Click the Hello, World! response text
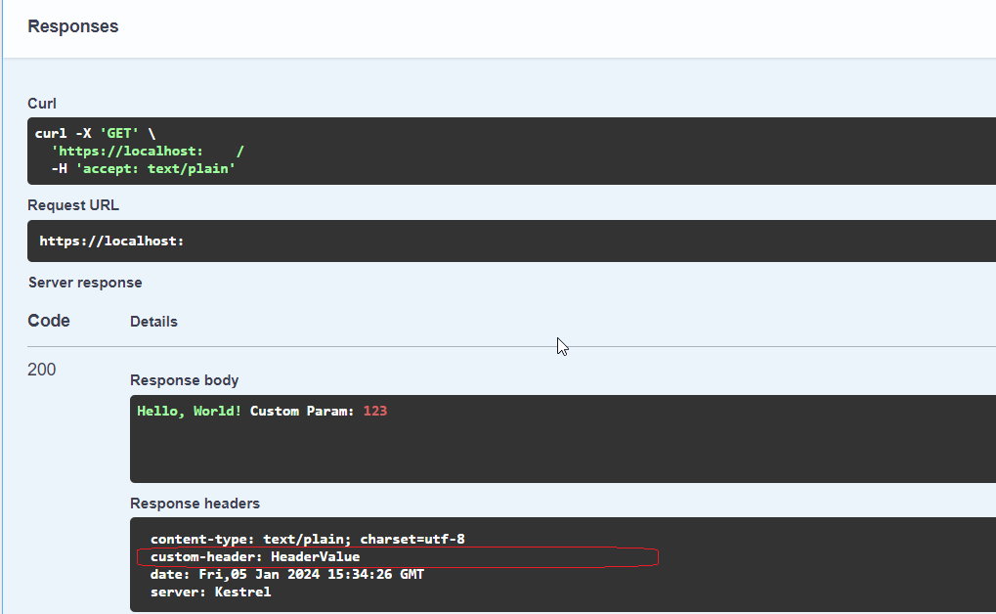The image size is (996, 614). pyautogui.click(x=190, y=412)
